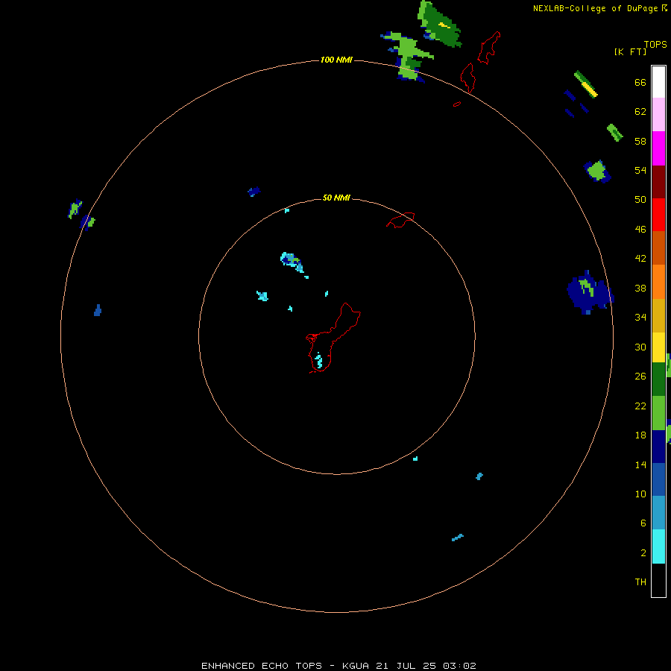Click the '54' legend value
The image size is (671, 671).
click(x=640, y=170)
